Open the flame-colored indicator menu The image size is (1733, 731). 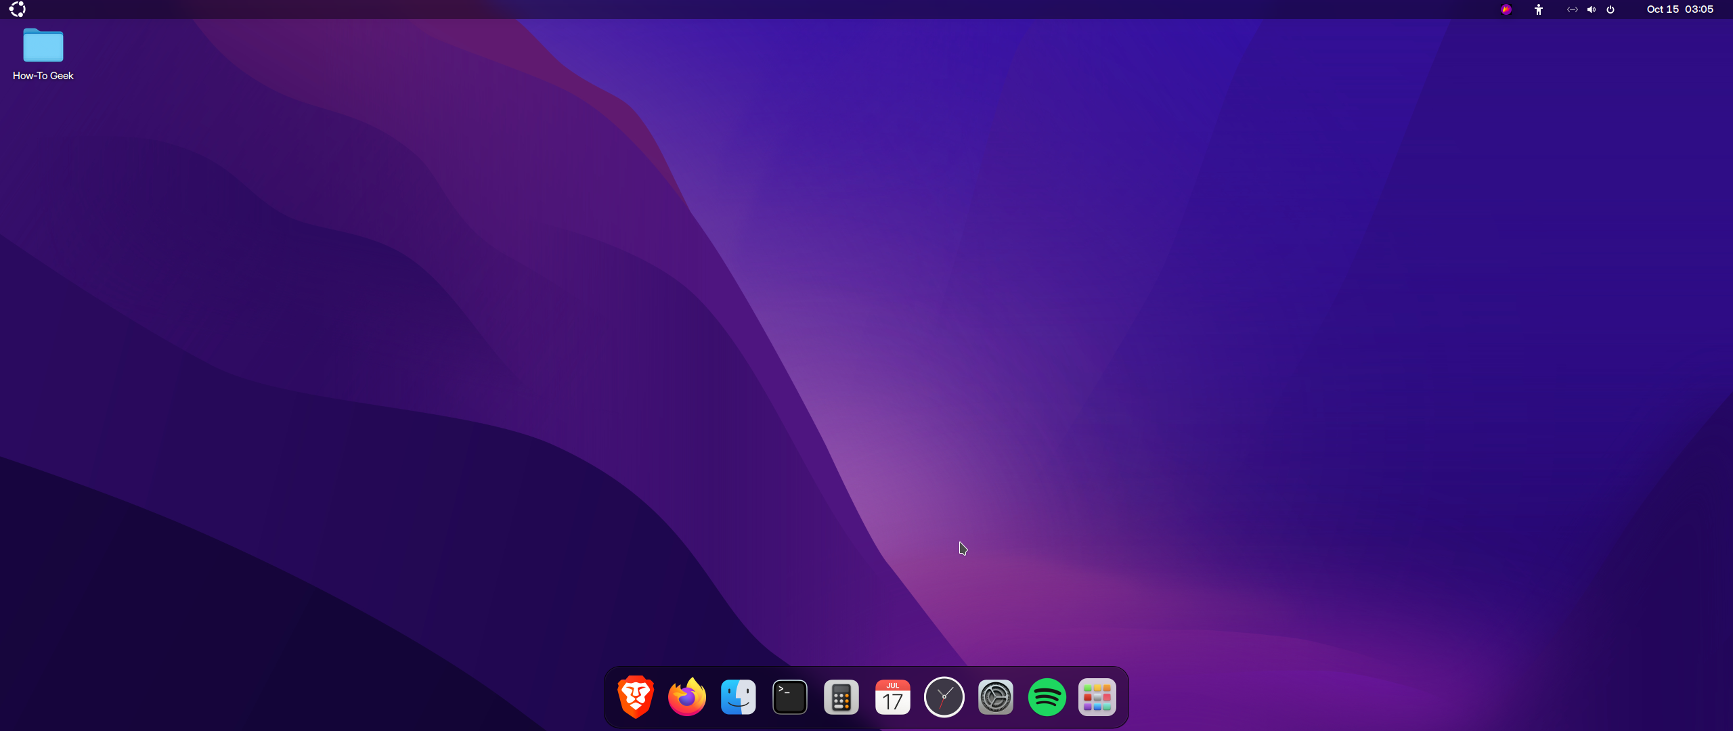(x=1506, y=9)
